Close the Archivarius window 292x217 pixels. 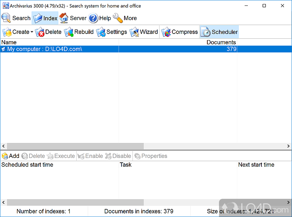[282, 6]
